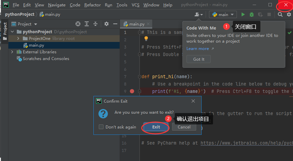Check the Don't ask again checkbox
The height and width of the screenshot is (161, 293).
(x=101, y=127)
